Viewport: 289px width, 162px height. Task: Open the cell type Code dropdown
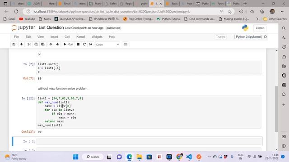click(x=107, y=45)
